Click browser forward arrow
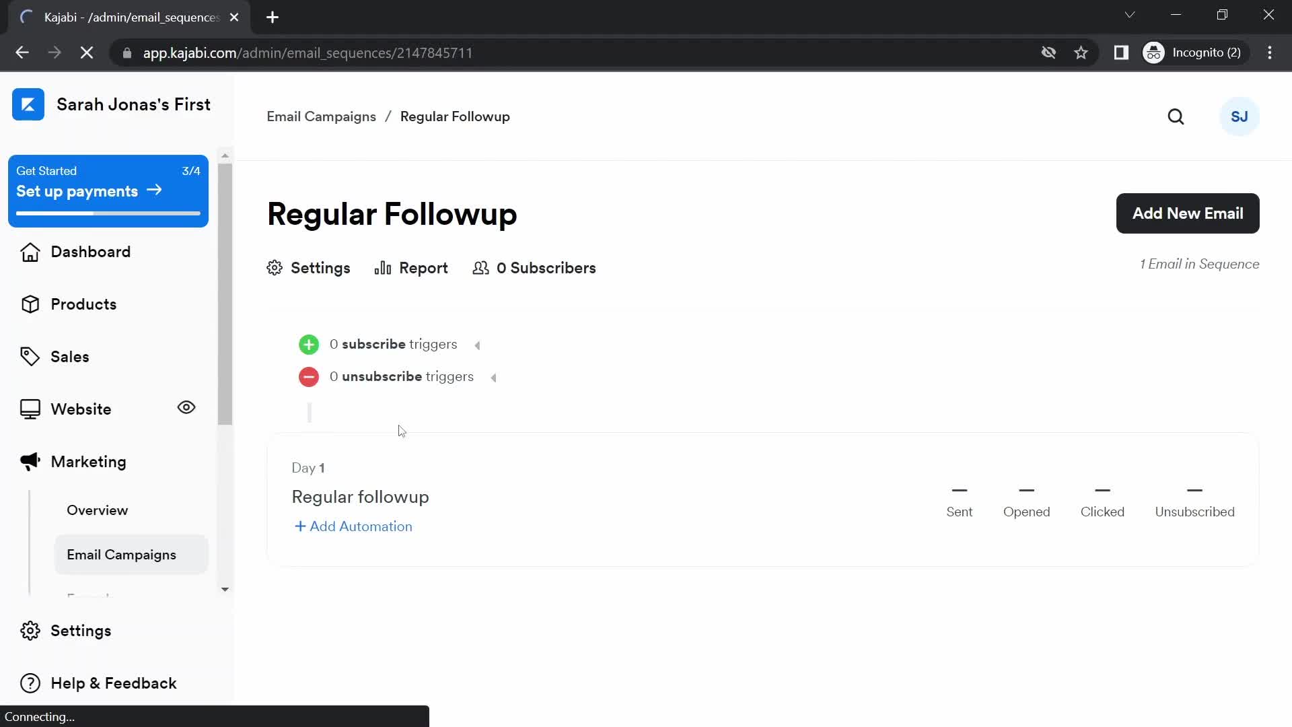 pyautogui.click(x=55, y=53)
